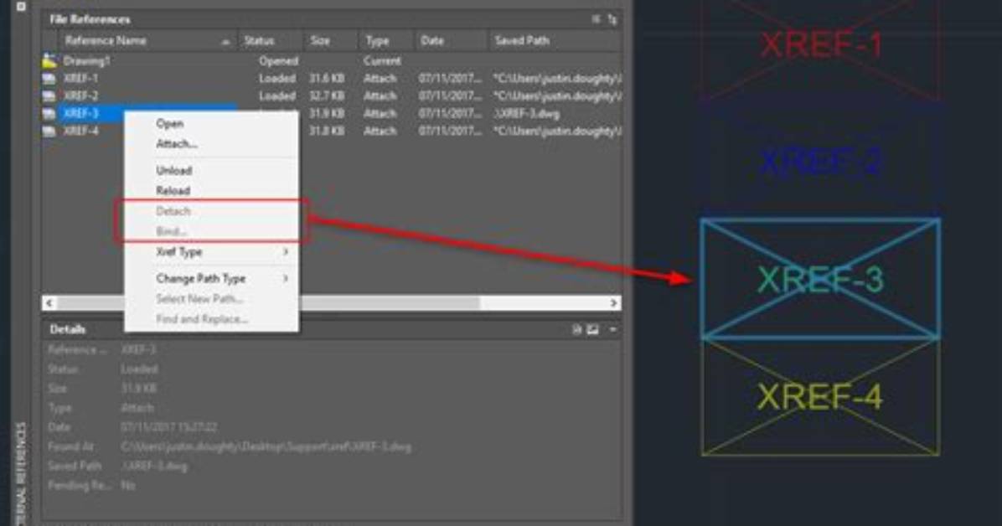Expand the Change Path Type submenu
Viewport: 1002px width, 526px height.
tap(286, 279)
